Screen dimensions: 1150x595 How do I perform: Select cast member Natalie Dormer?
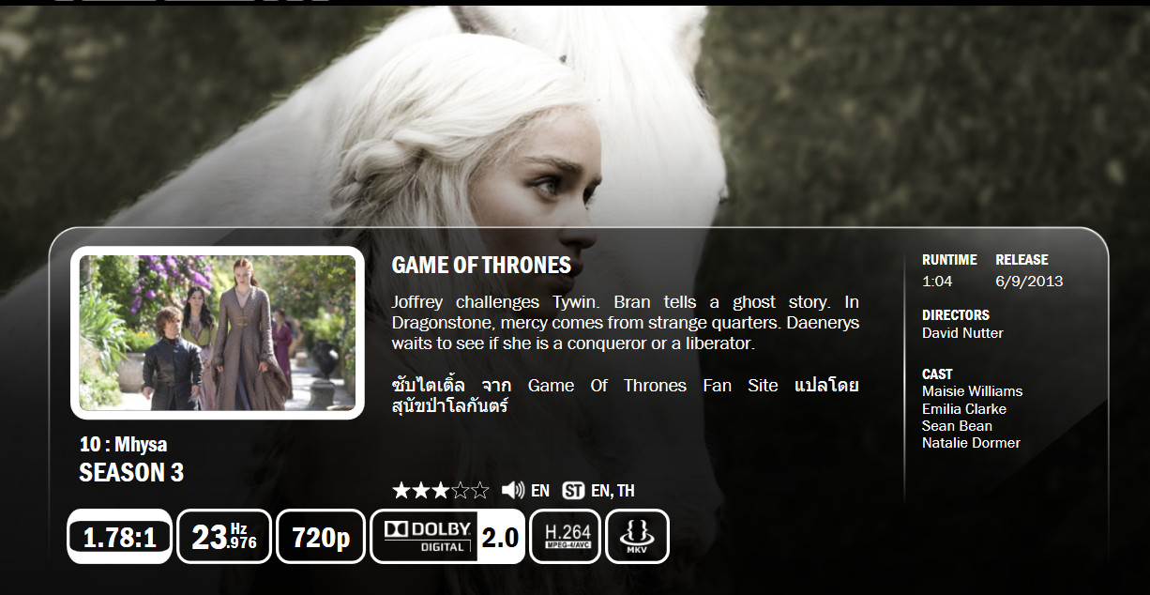[x=971, y=443]
